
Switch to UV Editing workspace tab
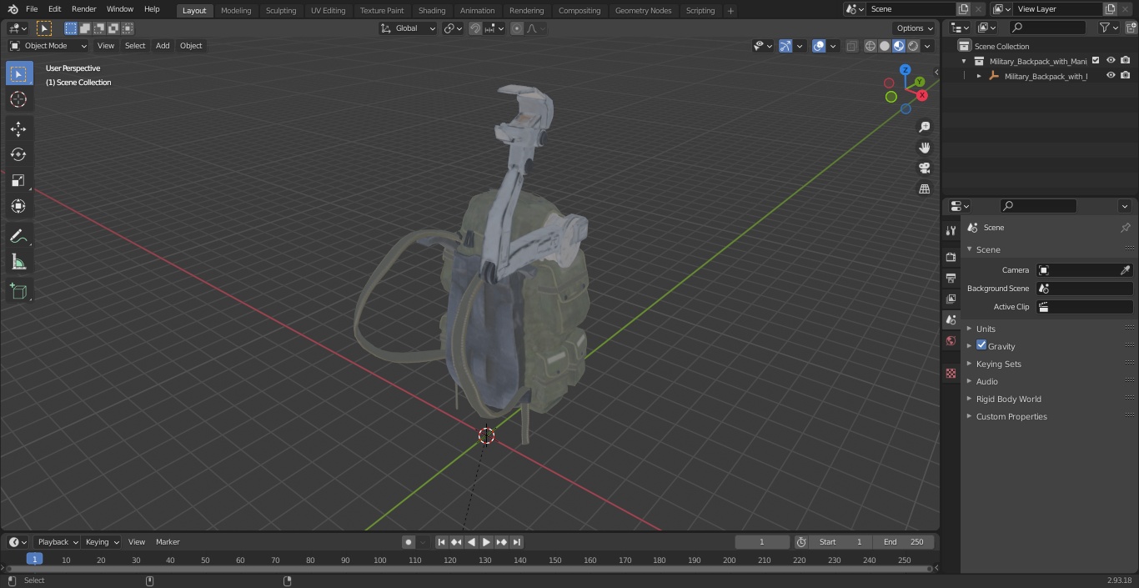(328, 11)
